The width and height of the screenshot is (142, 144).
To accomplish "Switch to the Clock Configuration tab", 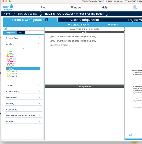I will point(85,20).
